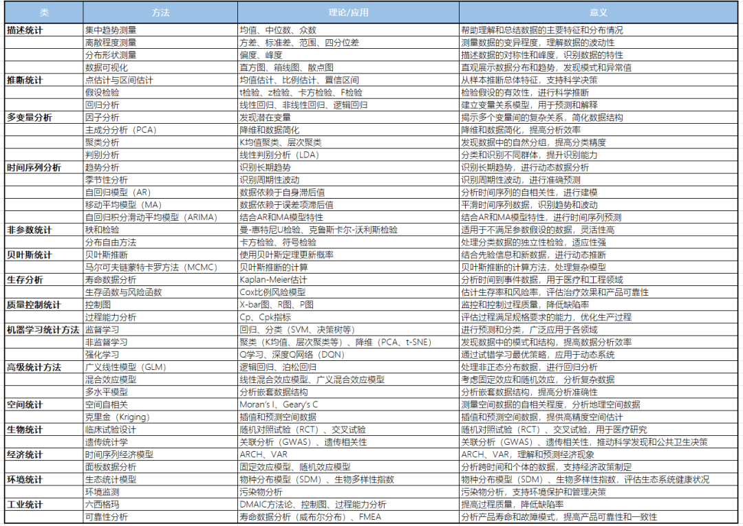Select the 生物统计 category cell
The width and height of the screenshot is (743, 526).
(x=43, y=430)
